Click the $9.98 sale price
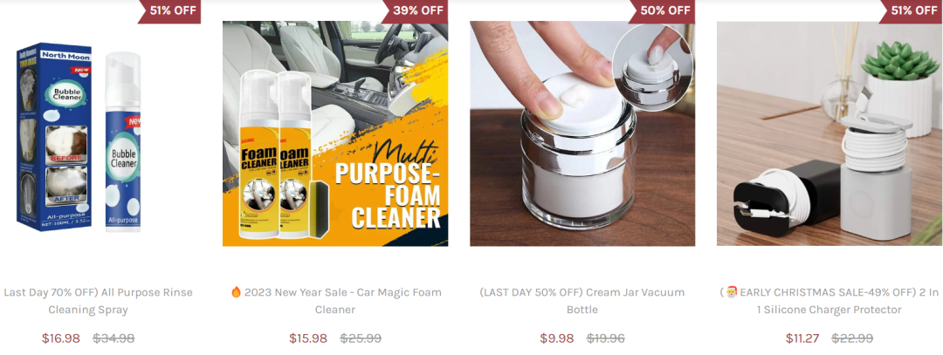The height and width of the screenshot is (355, 943). pyautogui.click(x=557, y=338)
